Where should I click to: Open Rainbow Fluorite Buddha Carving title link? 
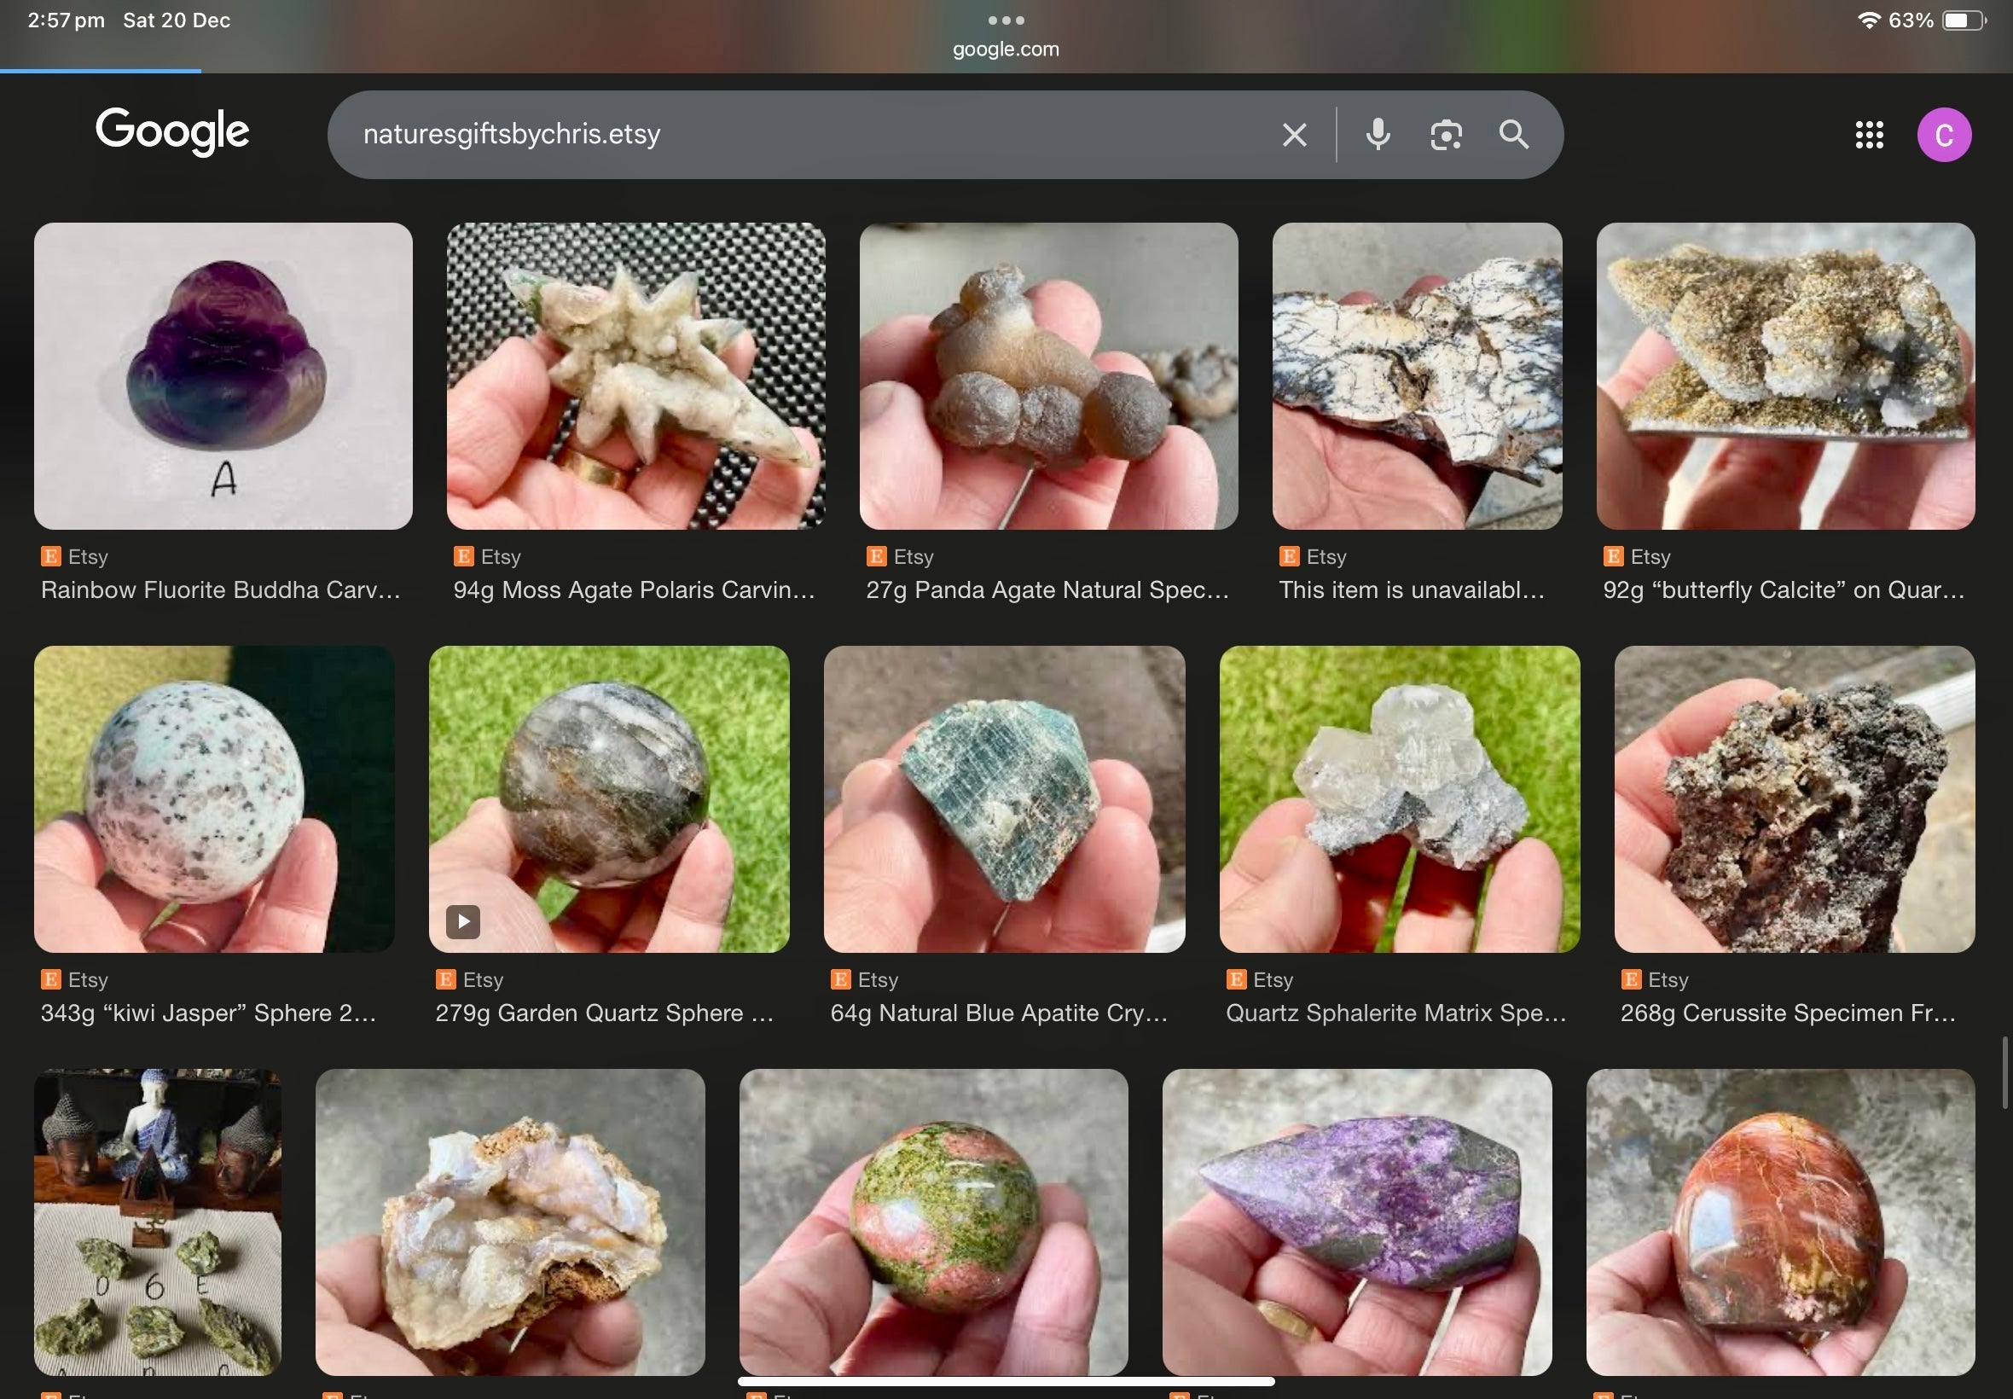220,590
